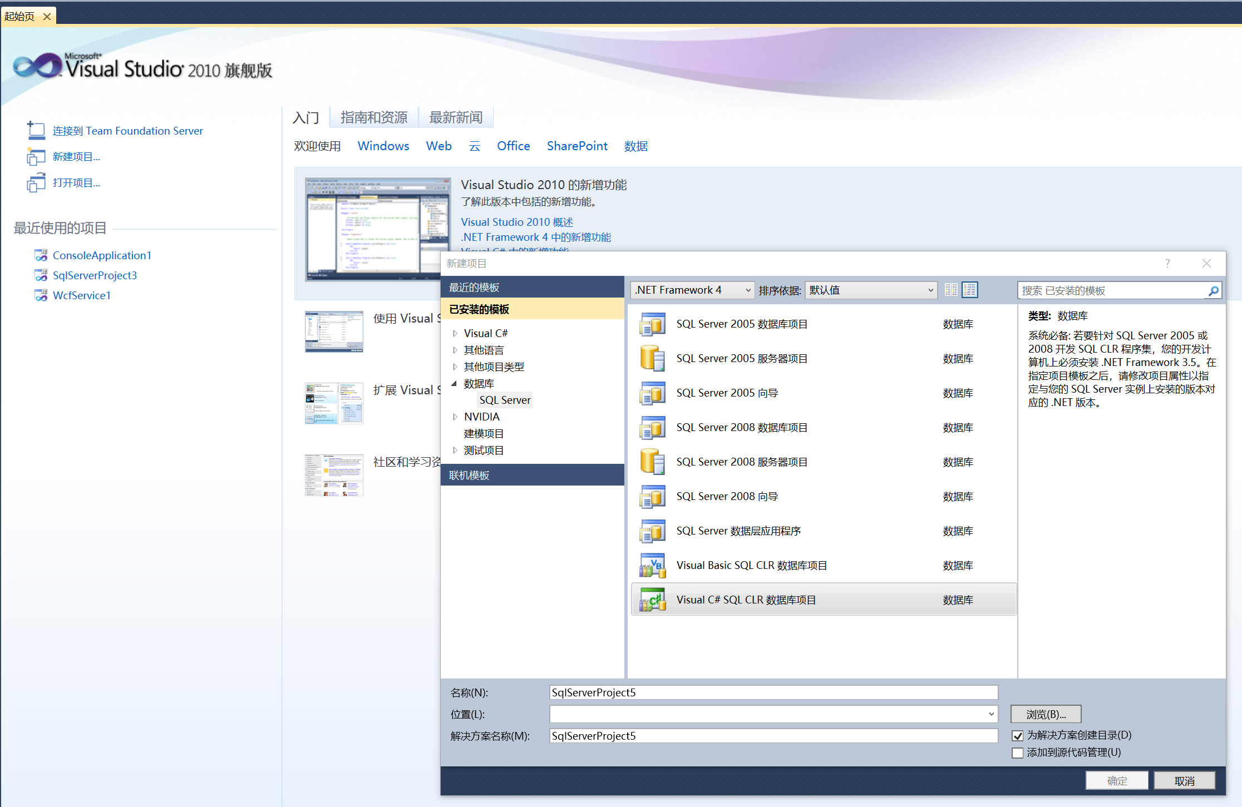Open Visual Studio 2010 概述 link

point(517,222)
